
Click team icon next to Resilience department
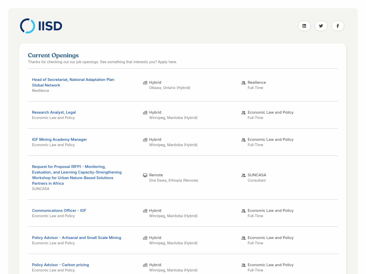click(x=243, y=83)
